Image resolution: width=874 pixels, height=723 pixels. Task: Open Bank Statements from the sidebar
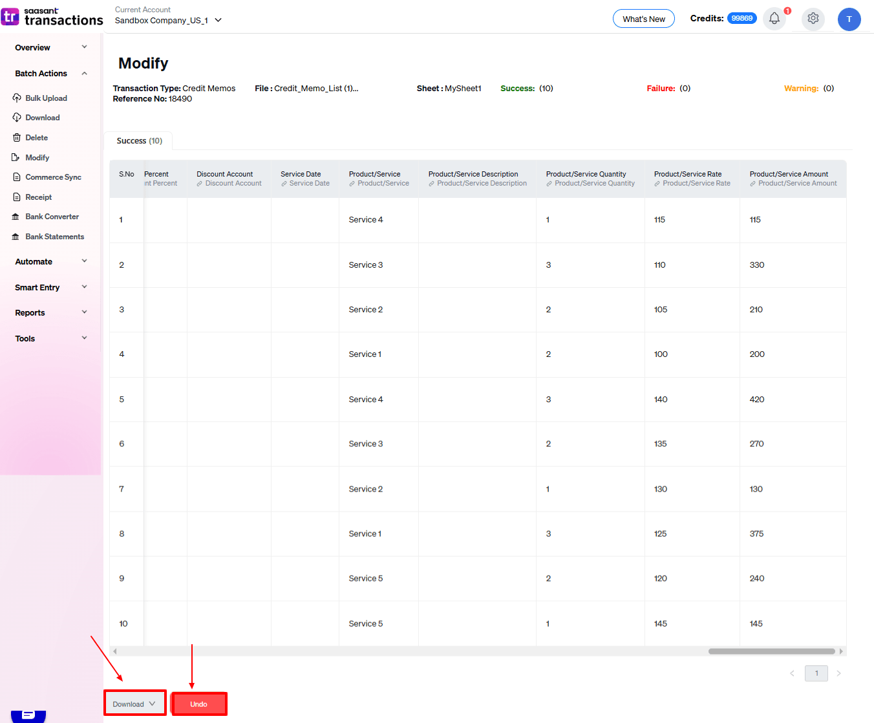point(54,236)
